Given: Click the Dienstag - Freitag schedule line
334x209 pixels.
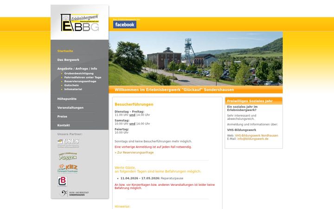Looking at the screenshot, I should [x=129, y=111].
